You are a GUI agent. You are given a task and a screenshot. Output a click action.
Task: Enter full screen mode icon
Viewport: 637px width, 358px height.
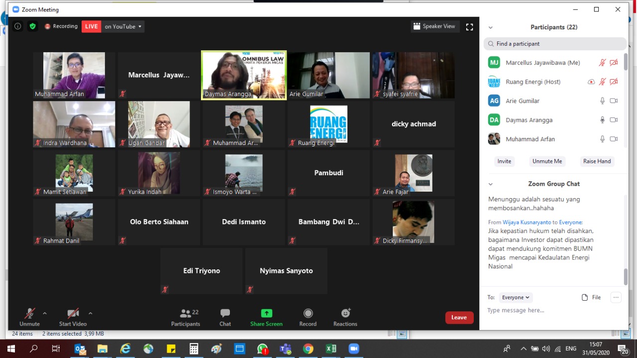tap(469, 27)
